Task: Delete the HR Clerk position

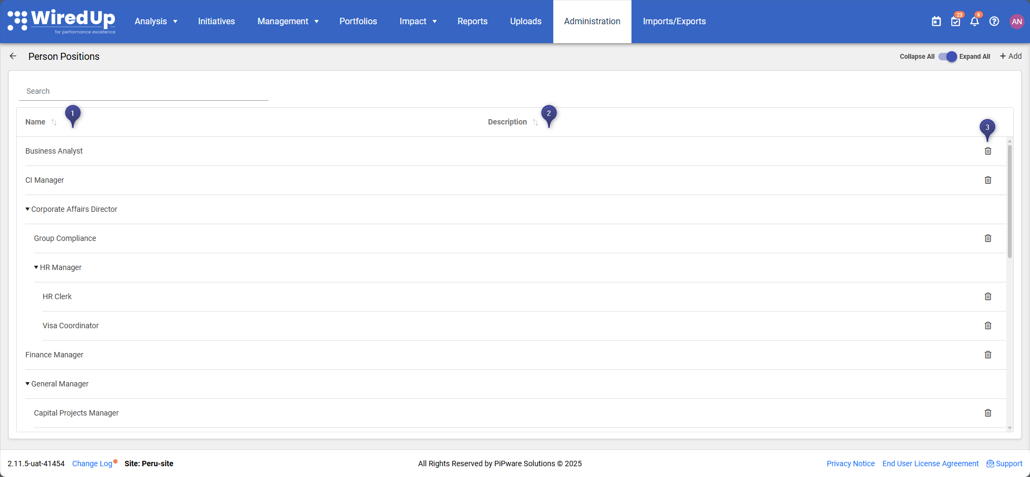Action: [988, 296]
